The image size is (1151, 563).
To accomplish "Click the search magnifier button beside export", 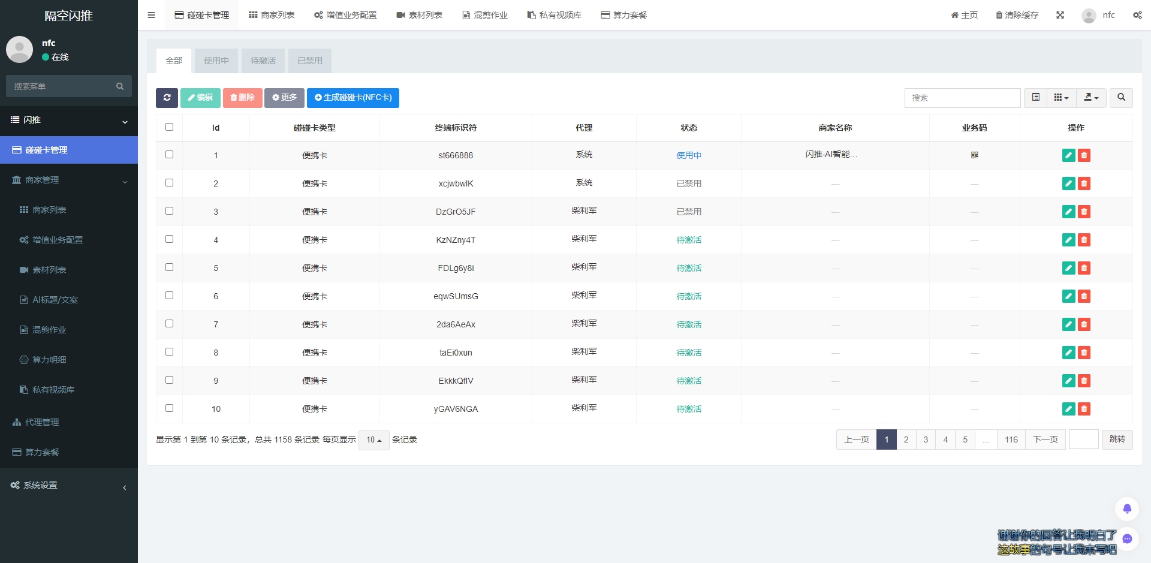I will 1121,98.
